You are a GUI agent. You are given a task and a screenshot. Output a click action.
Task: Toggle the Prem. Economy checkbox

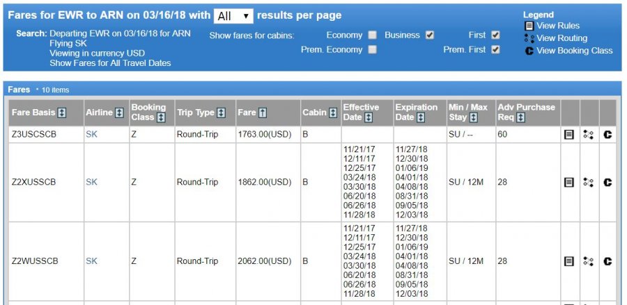(x=373, y=49)
